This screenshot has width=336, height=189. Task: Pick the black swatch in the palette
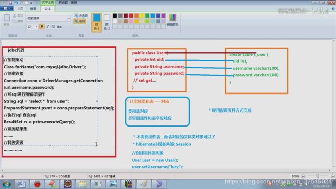coord(115,15)
